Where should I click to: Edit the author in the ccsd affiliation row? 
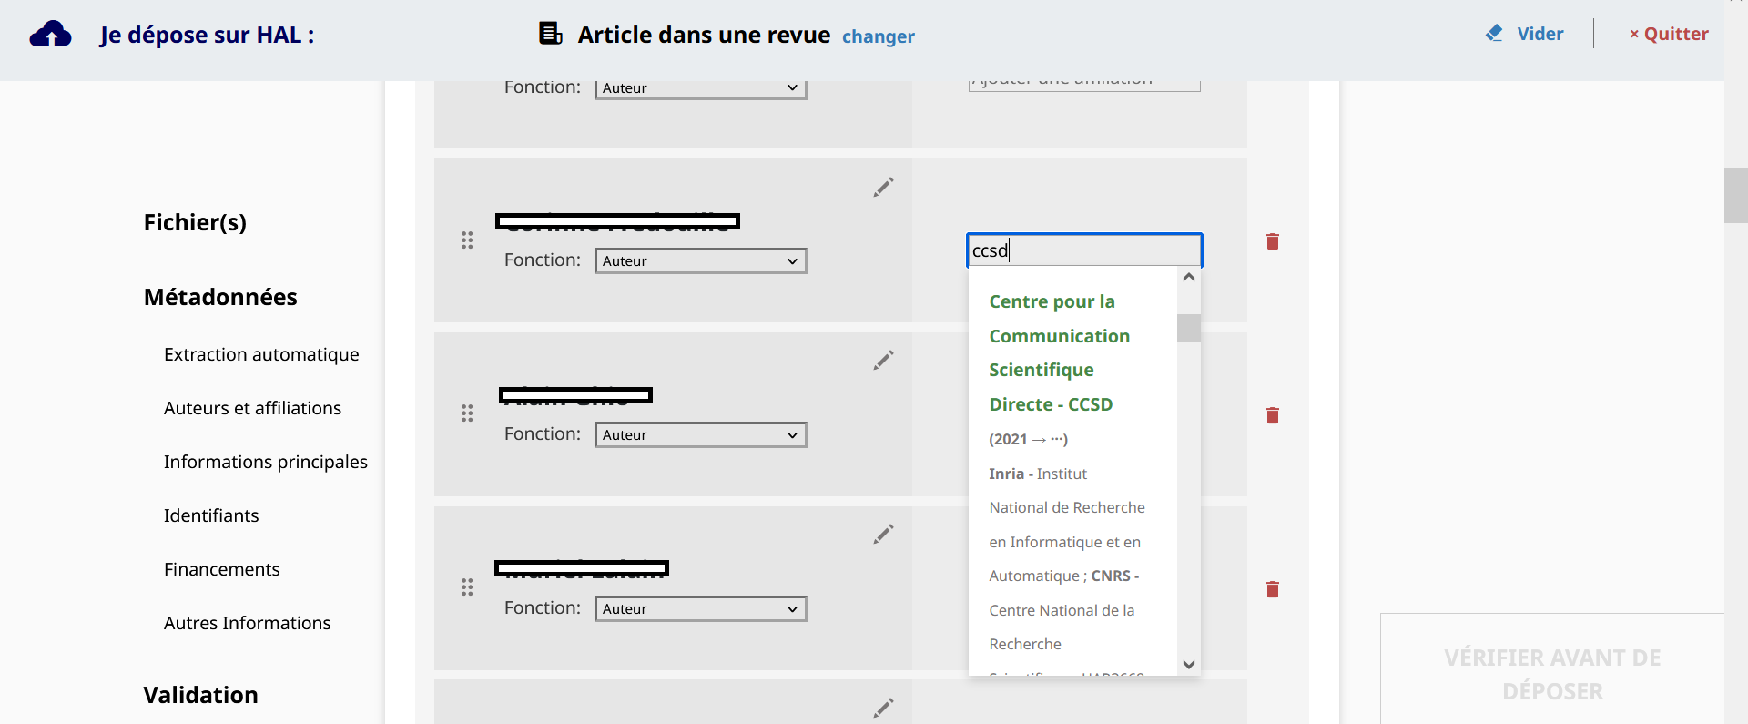[883, 187]
